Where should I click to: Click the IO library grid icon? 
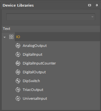(11, 37)
